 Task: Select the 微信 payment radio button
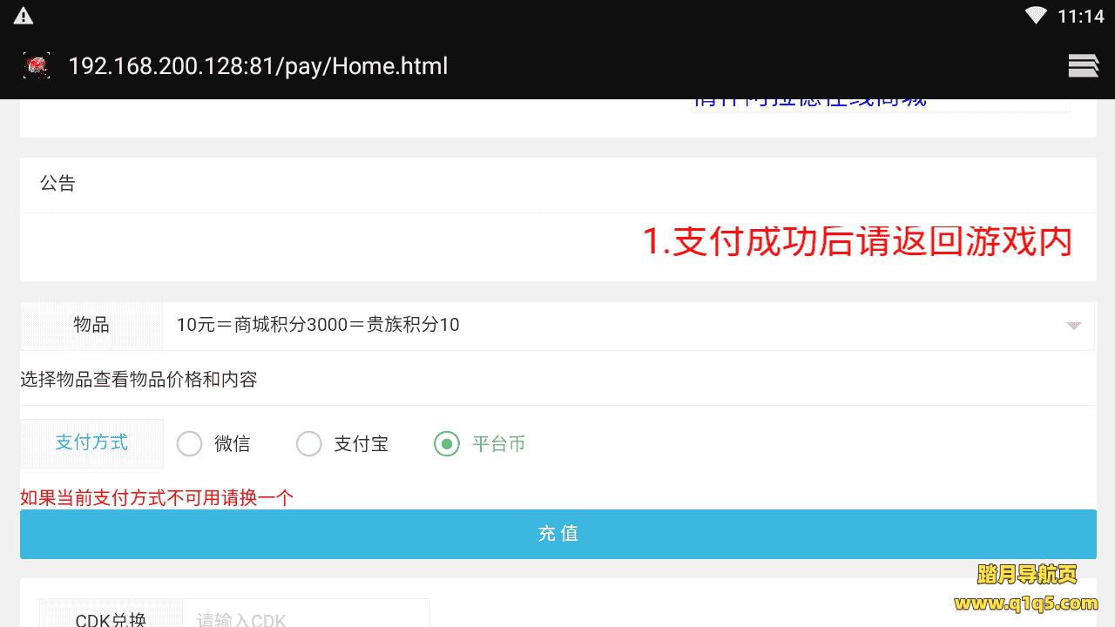(189, 444)
